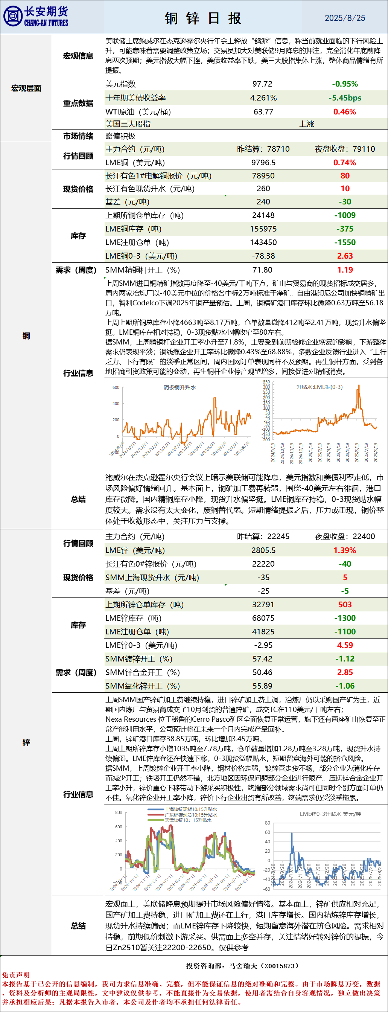This screenshot has width=388, height=1012.
Task: Click the 夜盘收盘: 22400 cell
Action: tap(345, 536)
